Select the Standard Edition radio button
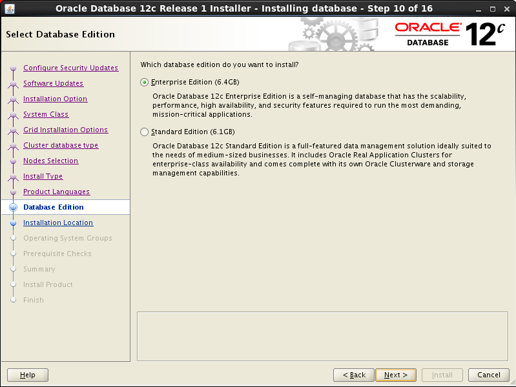 click(x=144, y=132)
